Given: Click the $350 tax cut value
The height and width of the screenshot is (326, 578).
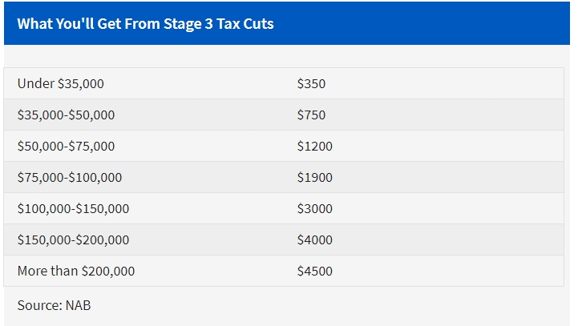Looking at the screenshot, I should pos(311,83).
